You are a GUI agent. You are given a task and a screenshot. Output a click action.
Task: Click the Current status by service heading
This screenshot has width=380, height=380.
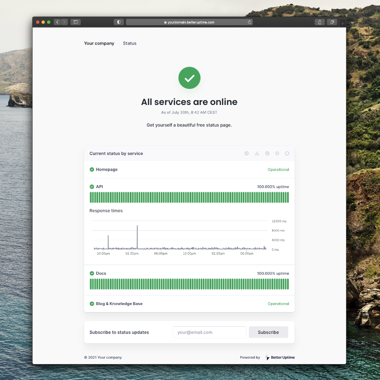click(116, 153)
